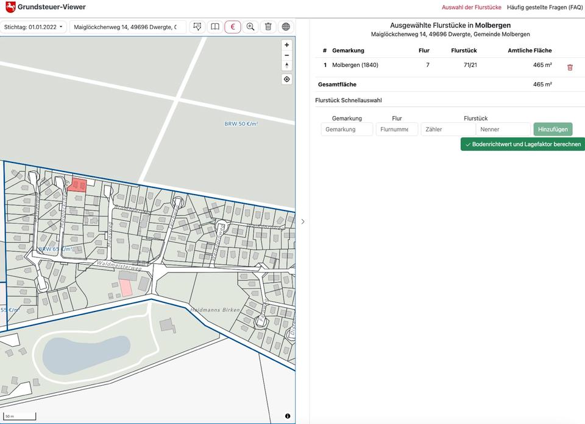The width and height of the screenshot is (585, 424).
Task: Open the Stichtag 01.01.2022 dropdown
Action: (34, 27)
